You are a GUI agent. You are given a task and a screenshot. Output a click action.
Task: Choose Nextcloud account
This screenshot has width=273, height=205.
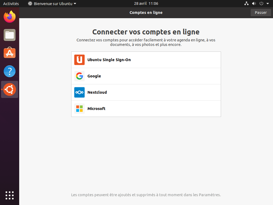(146, 92)
